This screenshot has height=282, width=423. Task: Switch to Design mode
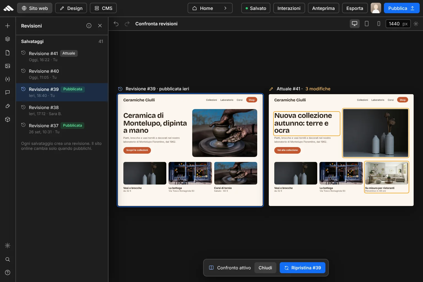71,8
